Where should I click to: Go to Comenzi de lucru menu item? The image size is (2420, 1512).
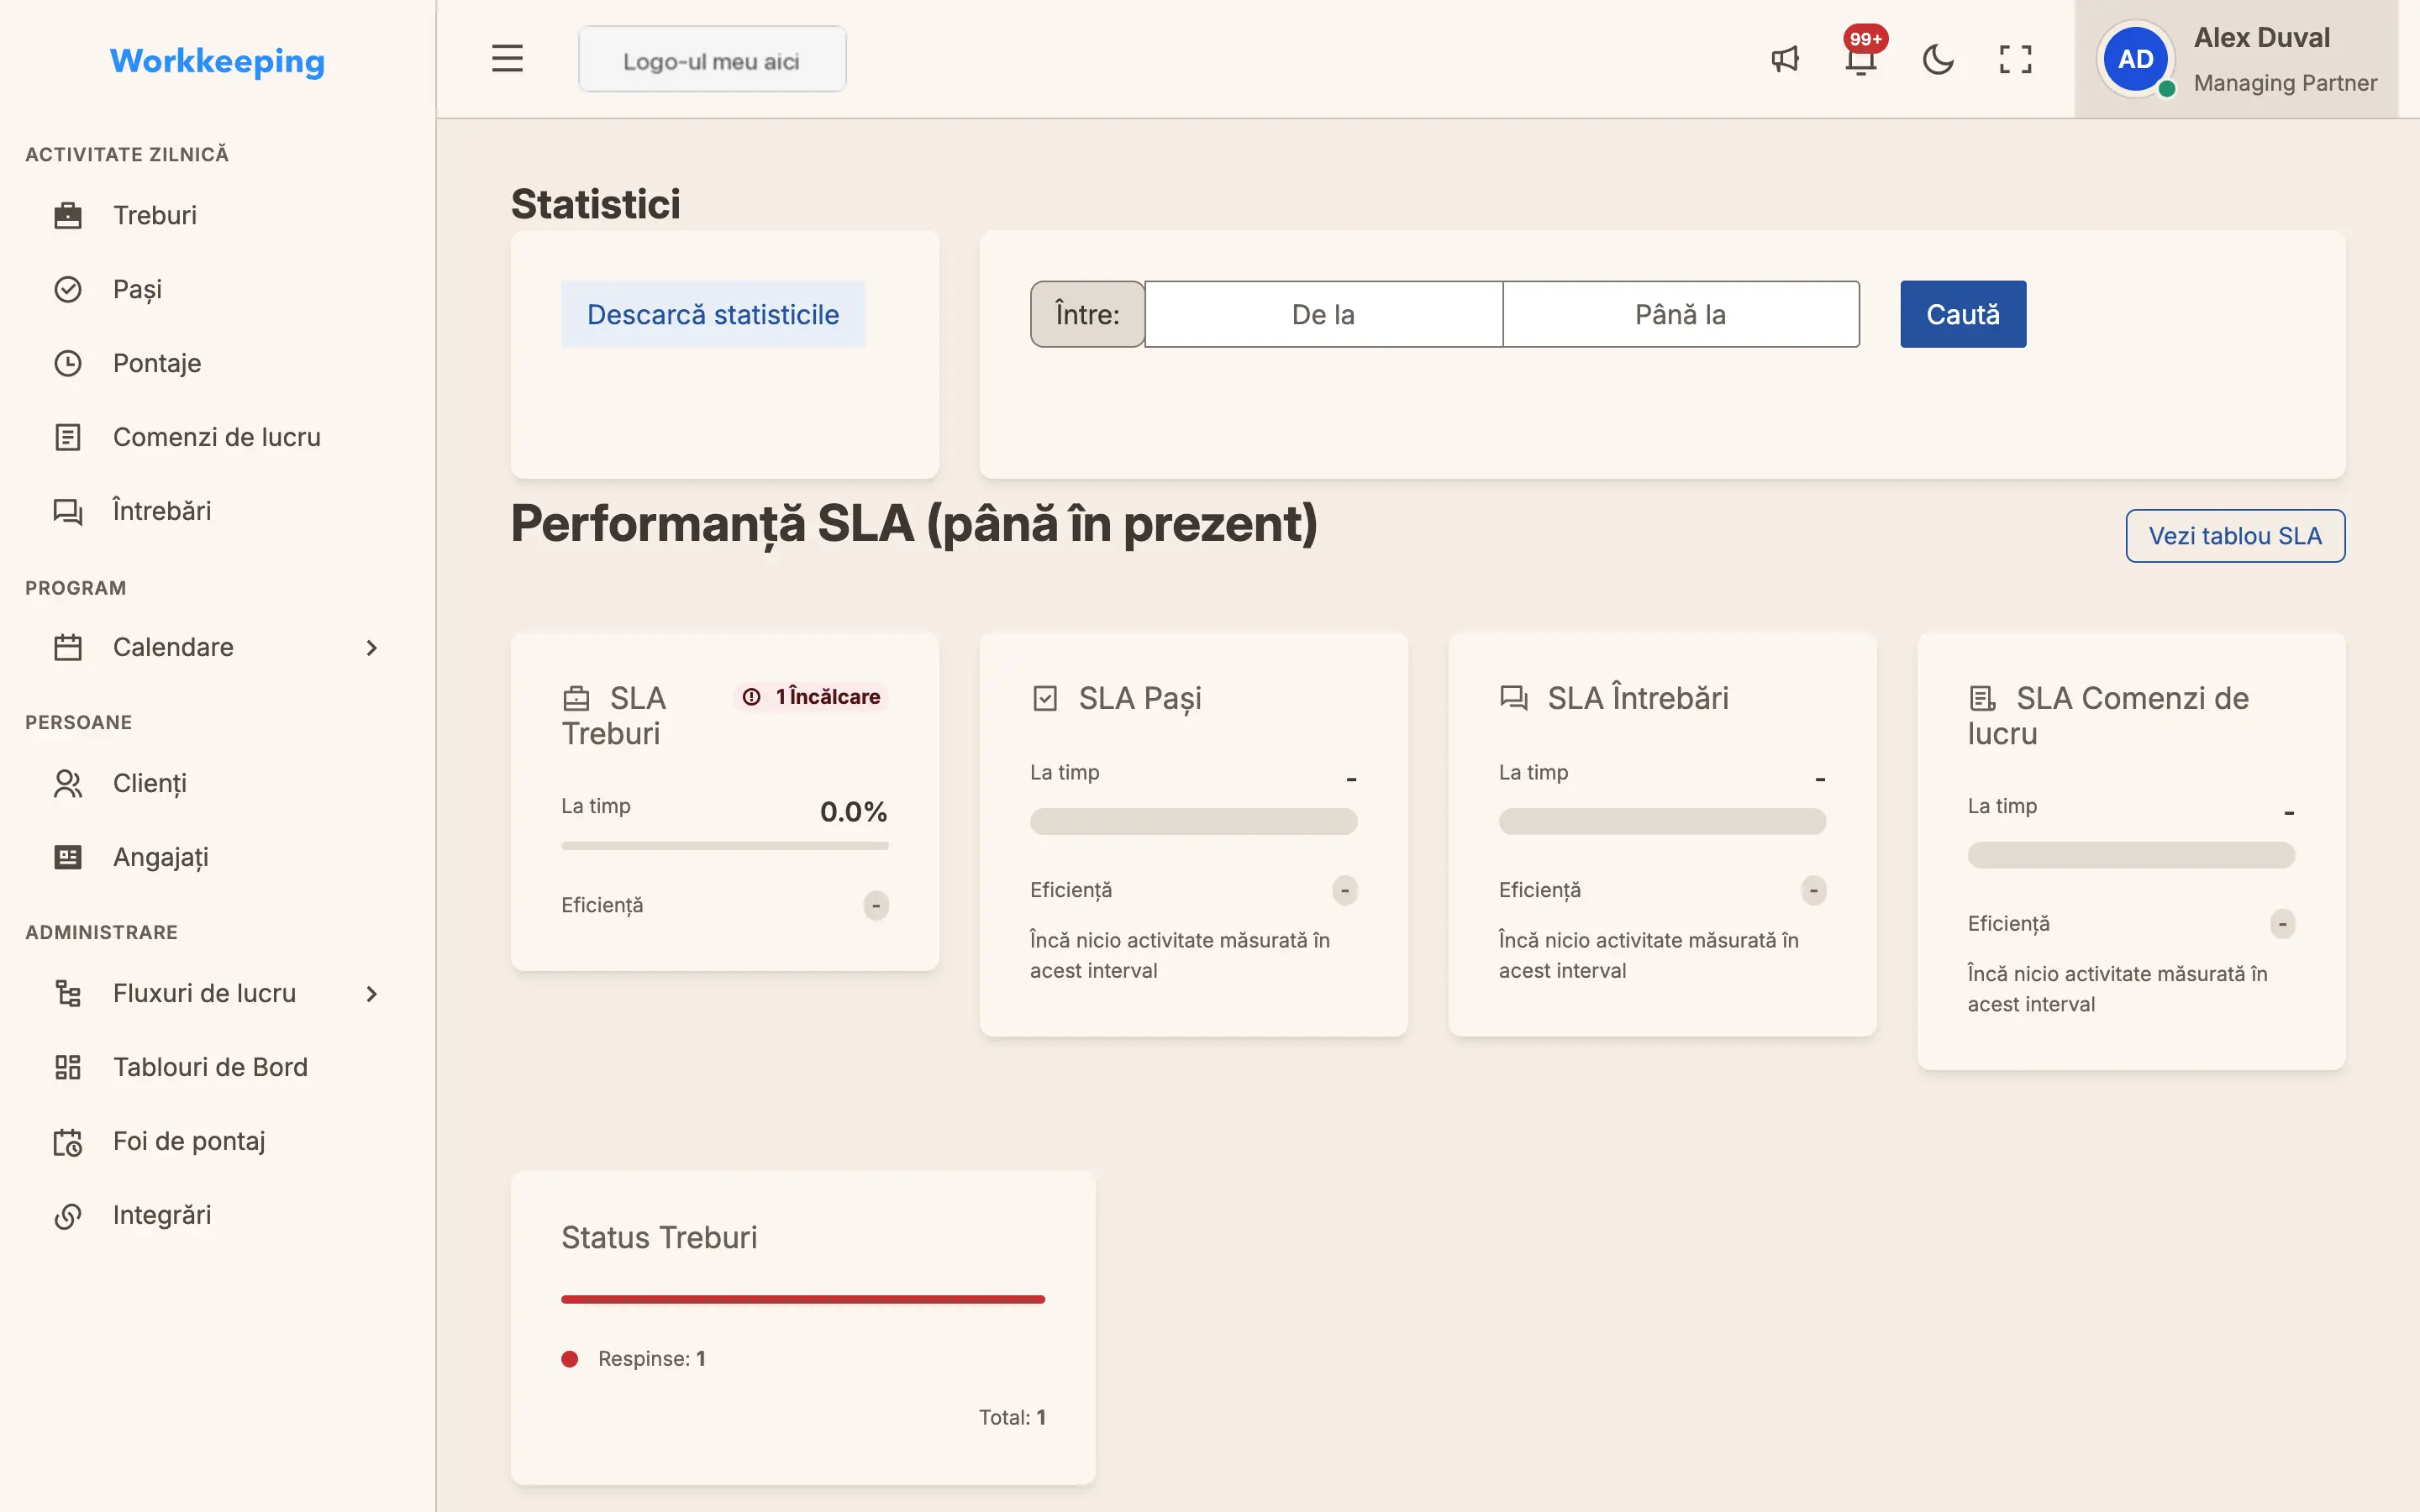pos(218,437)
